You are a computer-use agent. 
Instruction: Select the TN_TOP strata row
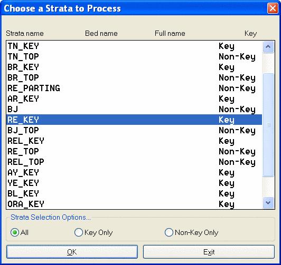(134, 56)
